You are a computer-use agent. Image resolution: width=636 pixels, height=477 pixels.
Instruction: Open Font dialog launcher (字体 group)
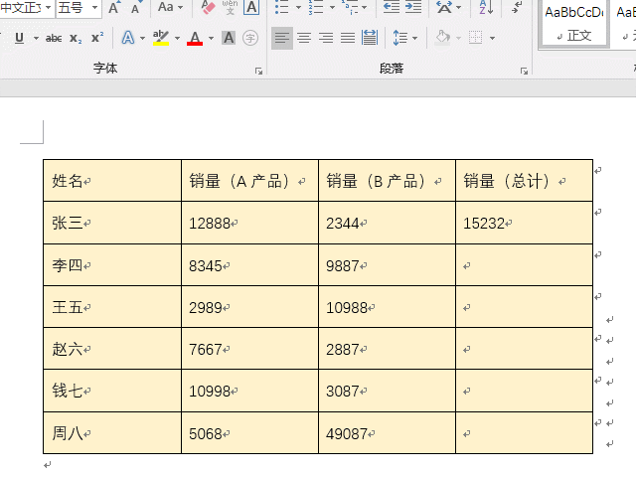point(258,72)
